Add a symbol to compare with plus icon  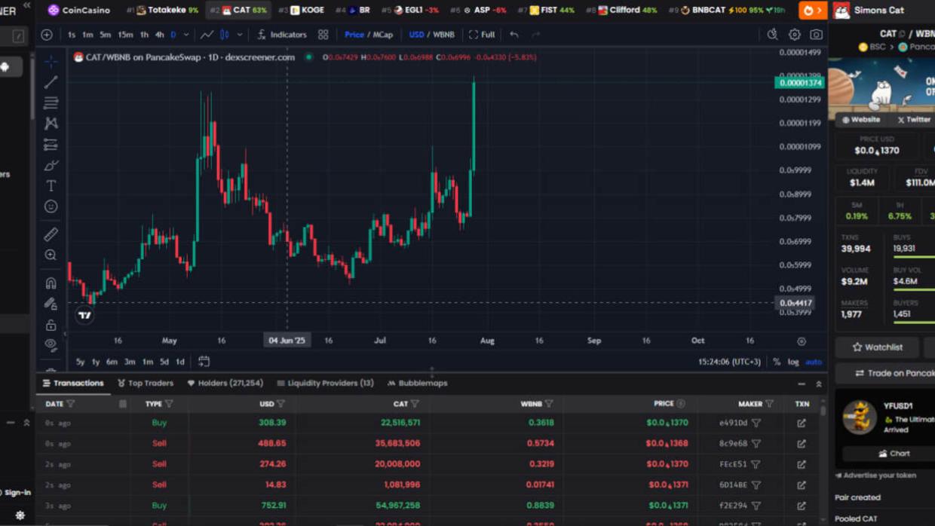coord(47,35)
